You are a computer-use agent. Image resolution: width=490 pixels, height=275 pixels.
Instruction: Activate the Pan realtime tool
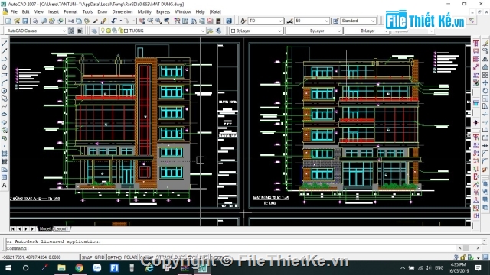[x=142, y=21]
